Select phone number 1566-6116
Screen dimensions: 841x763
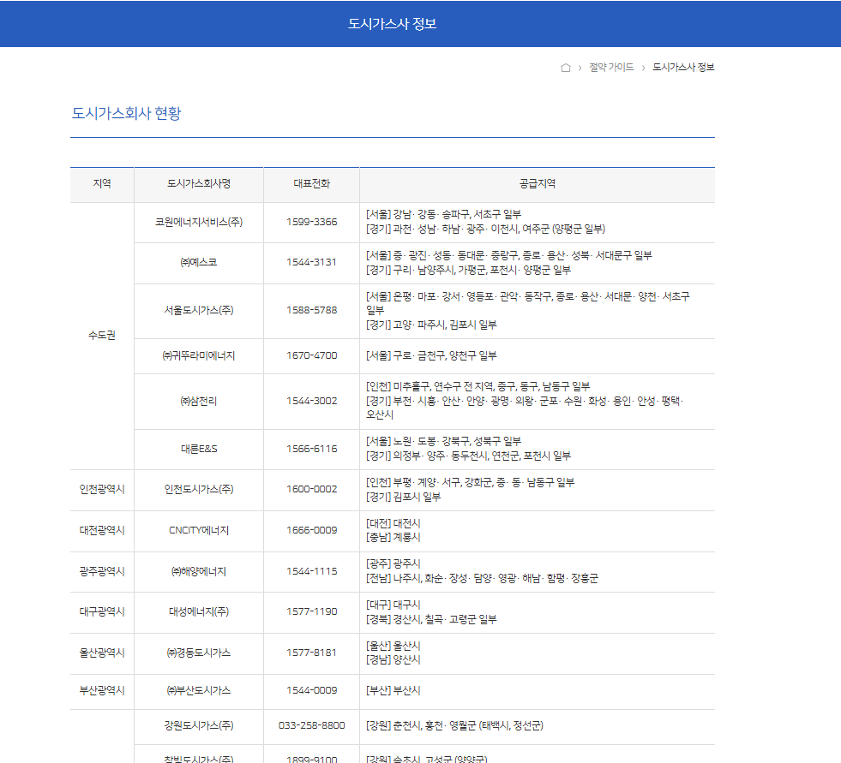coord(311,449)
